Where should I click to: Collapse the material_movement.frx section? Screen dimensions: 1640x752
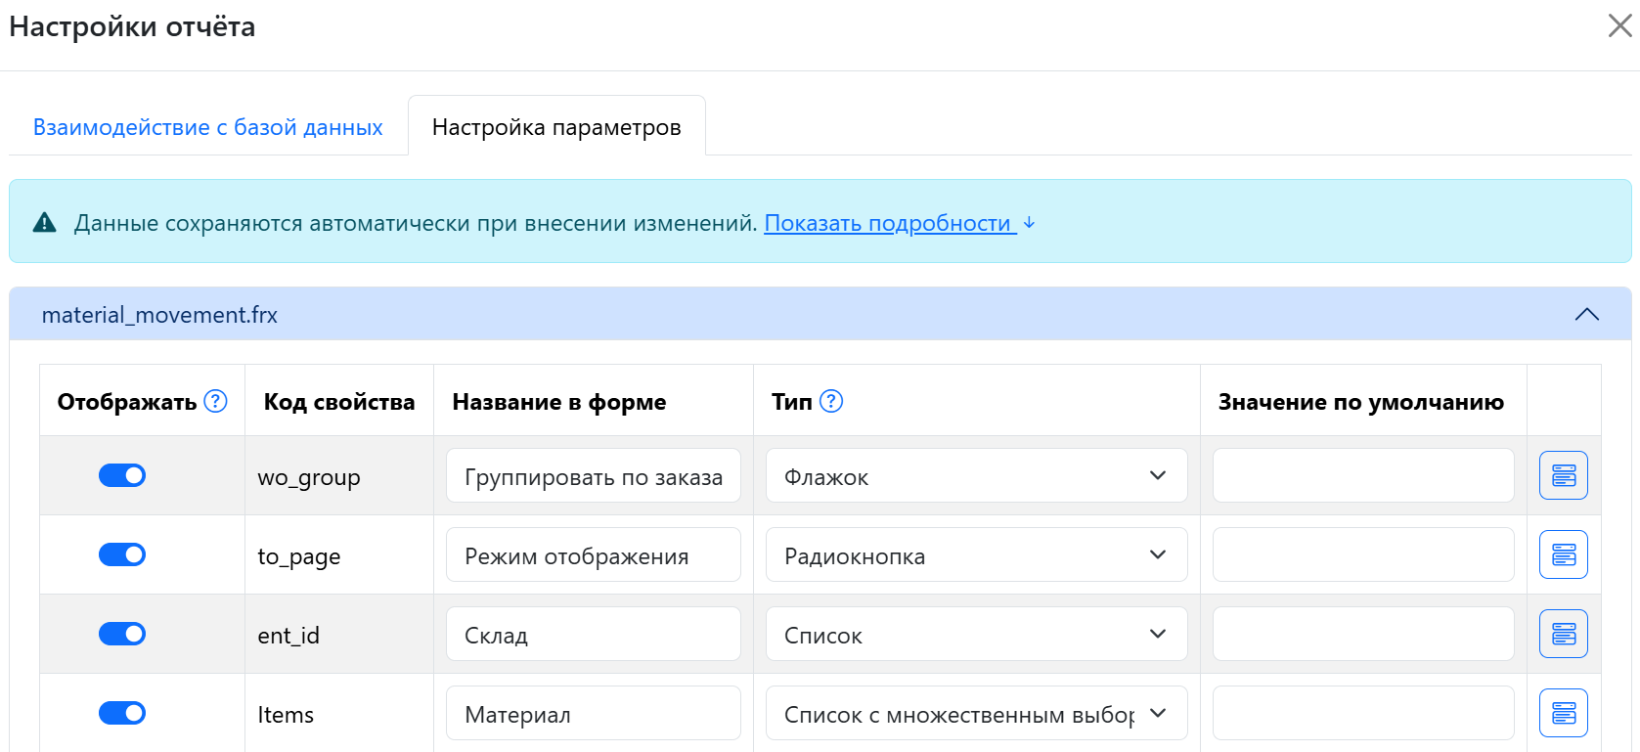[x=1586, y=314]
